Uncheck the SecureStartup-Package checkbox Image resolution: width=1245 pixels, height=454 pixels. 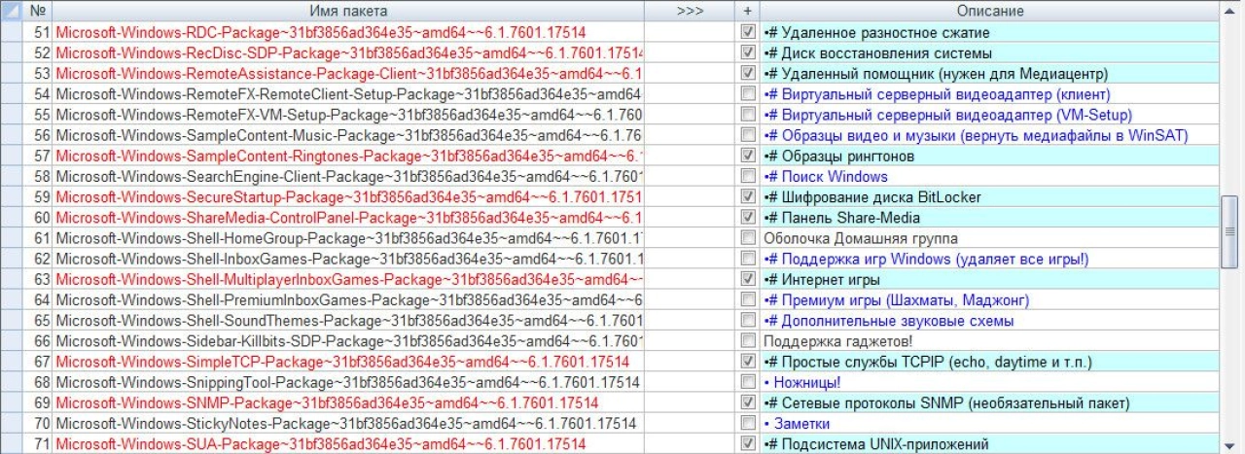click(x=747, y=196)
